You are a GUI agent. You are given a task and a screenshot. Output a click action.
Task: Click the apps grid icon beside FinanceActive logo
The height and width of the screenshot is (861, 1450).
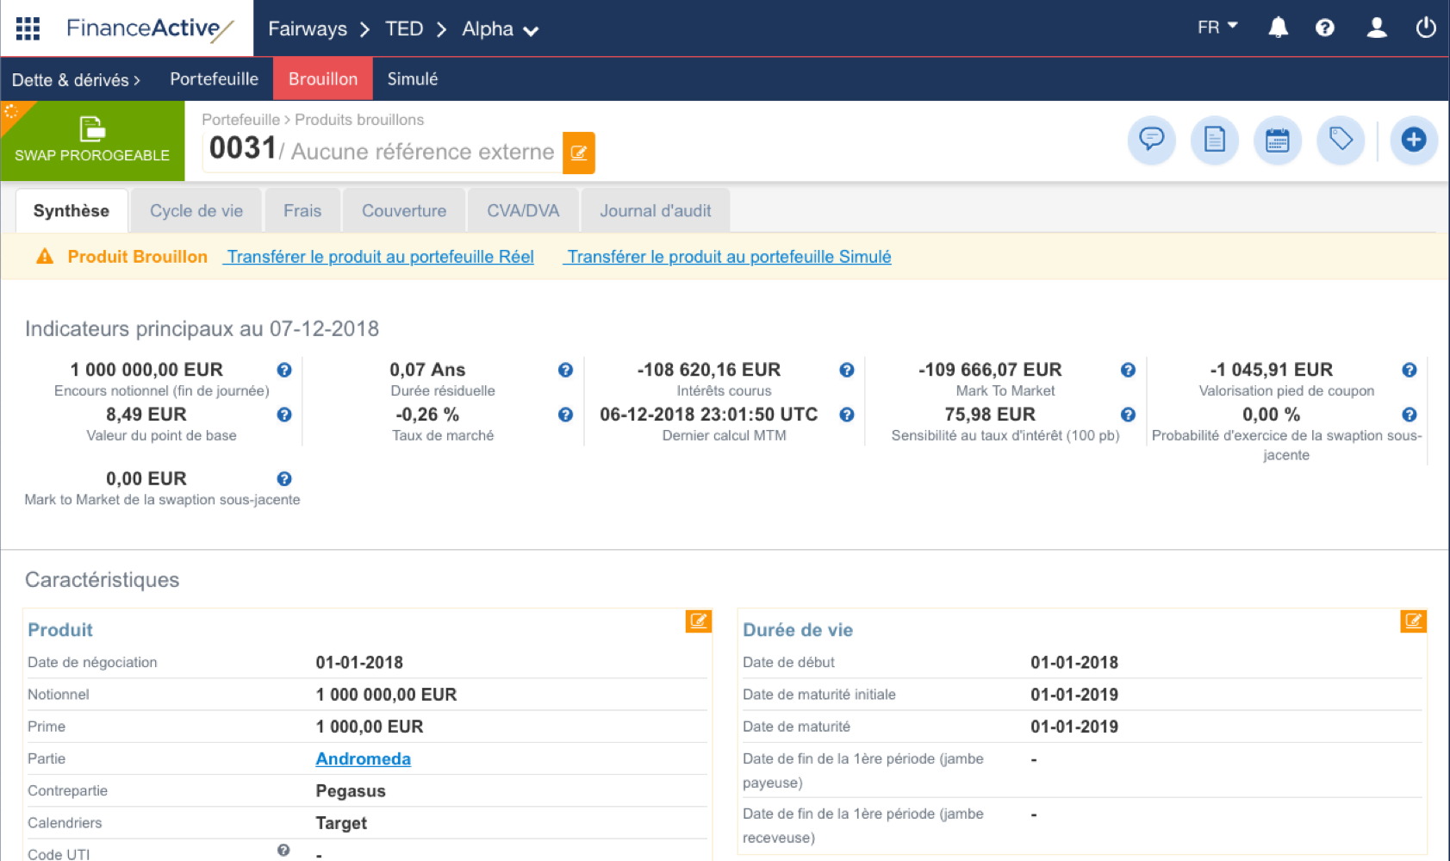[x=27, y=27]
